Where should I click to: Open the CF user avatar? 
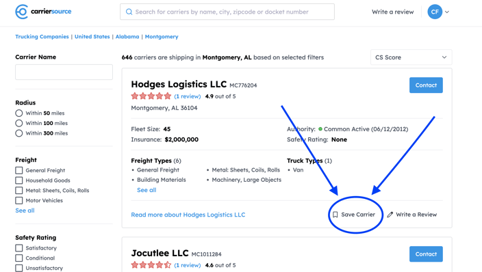[435, 12]
